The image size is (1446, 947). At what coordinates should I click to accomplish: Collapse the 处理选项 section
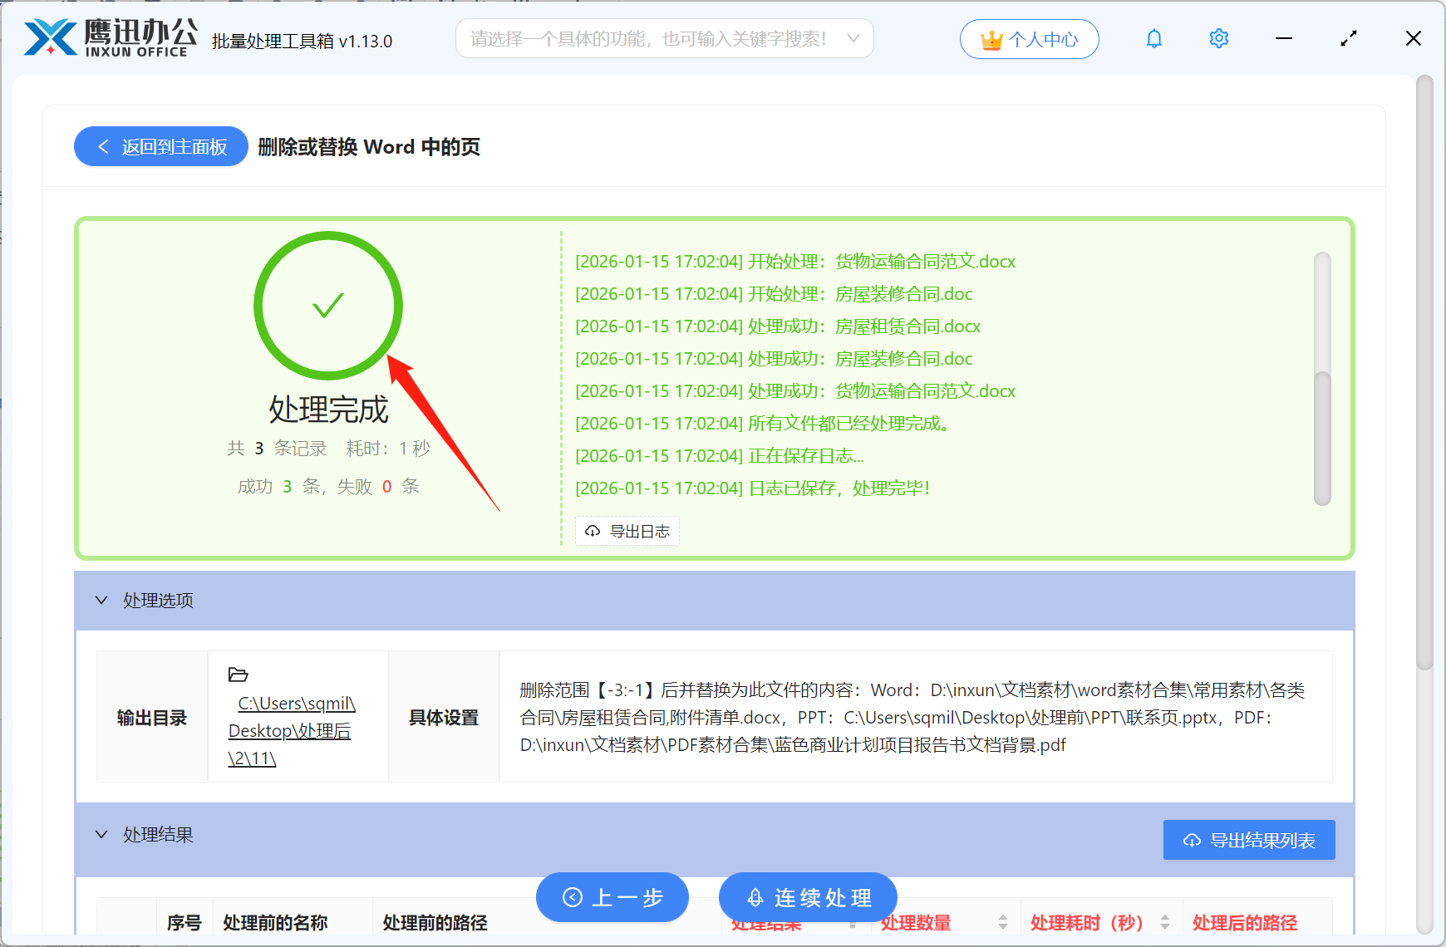coord(101,600)
